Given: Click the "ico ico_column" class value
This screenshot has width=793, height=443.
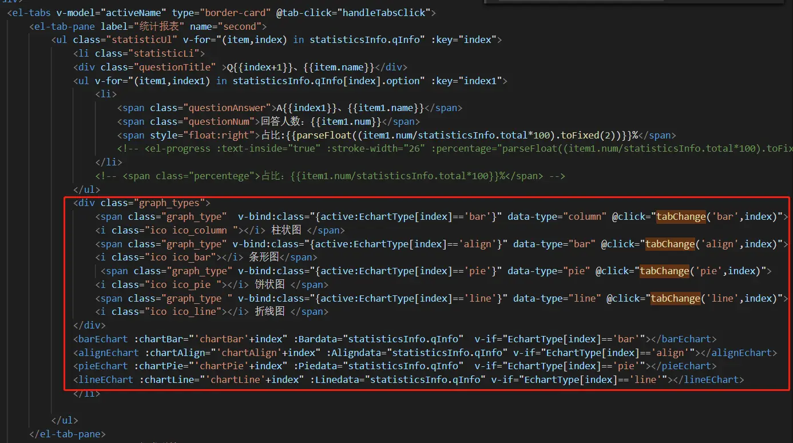Looking at the screenshot, I should tap(192, 230).
